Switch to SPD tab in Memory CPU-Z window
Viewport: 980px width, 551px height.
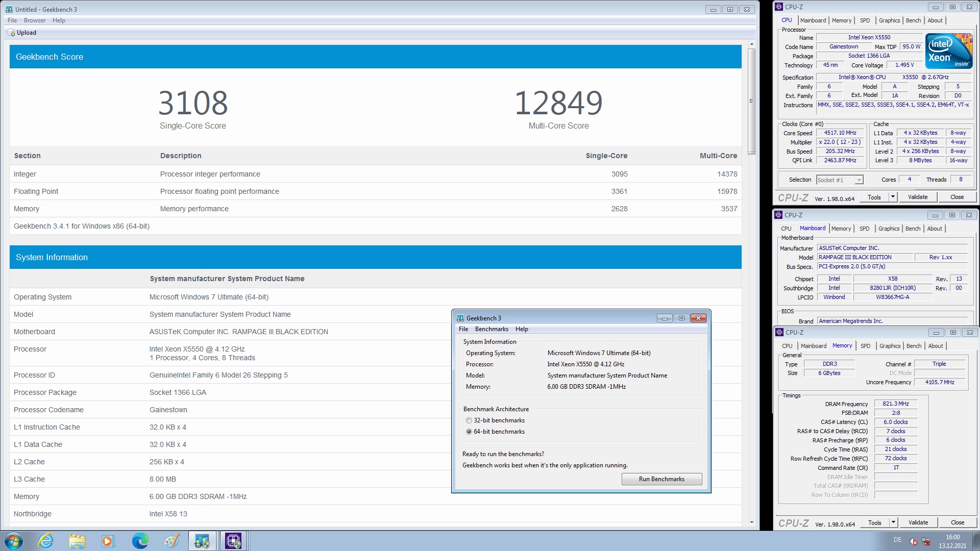tap(865, 346)
